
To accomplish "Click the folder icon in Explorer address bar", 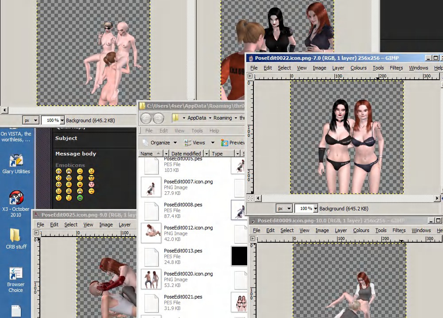I will 175,118.
